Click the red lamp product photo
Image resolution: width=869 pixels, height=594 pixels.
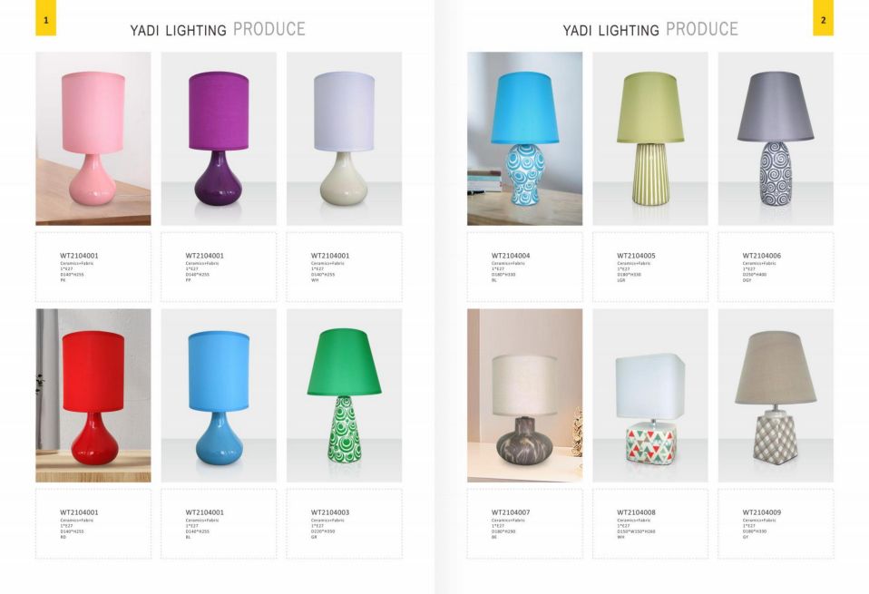pos(93,395)
